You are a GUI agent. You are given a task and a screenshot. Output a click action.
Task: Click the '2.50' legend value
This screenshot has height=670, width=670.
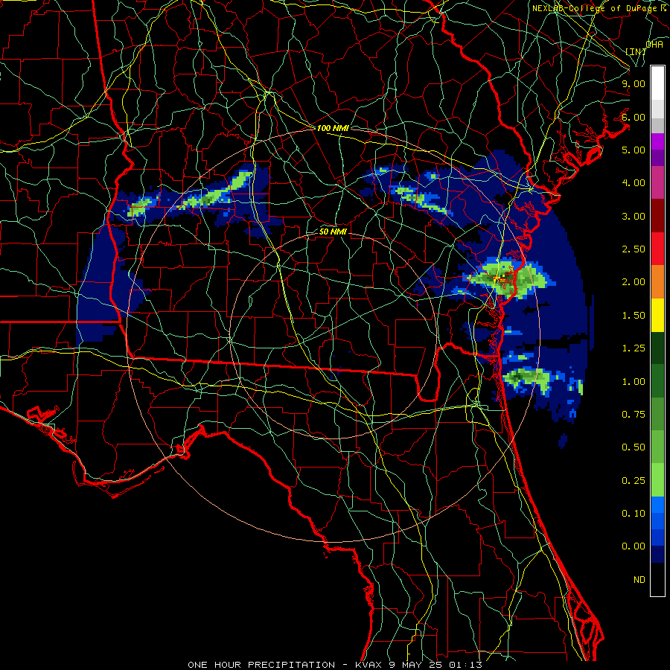[x=634, y=249]
